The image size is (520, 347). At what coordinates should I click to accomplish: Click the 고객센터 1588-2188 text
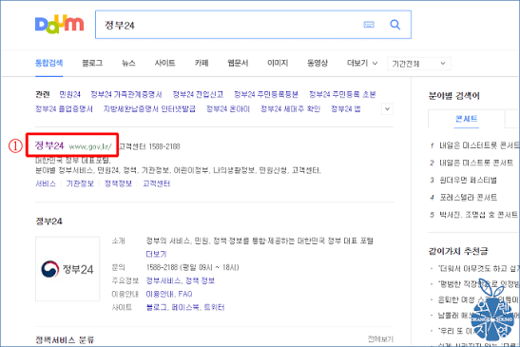[149, 146]
